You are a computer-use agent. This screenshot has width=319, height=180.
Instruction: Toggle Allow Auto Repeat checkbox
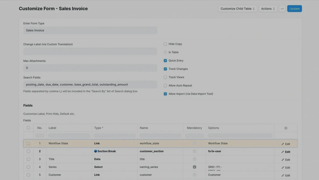point(165,85)
